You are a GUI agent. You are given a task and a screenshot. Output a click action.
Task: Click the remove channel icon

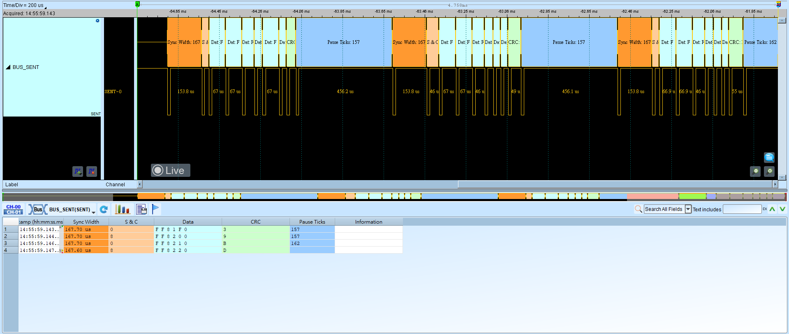point(92,171)
